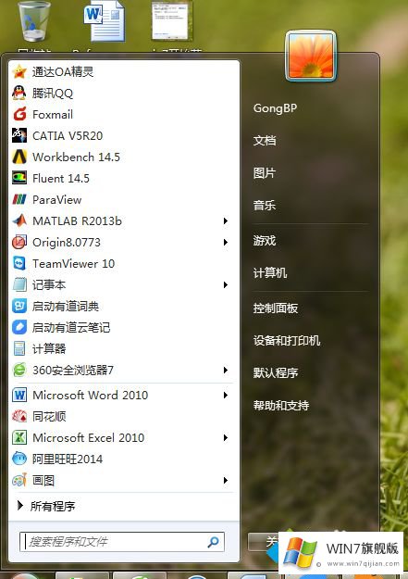Open 图片 pictures library
The height and width of the screenshot is (579, 408).
265,173
